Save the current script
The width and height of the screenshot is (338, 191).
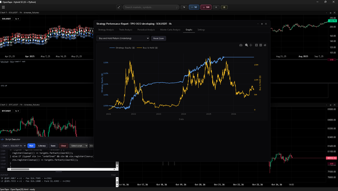53,146
